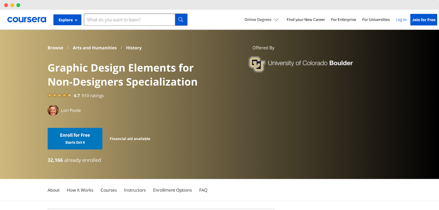
Task: Select the Browse breadcrumb link
Action: pos(55,48)
